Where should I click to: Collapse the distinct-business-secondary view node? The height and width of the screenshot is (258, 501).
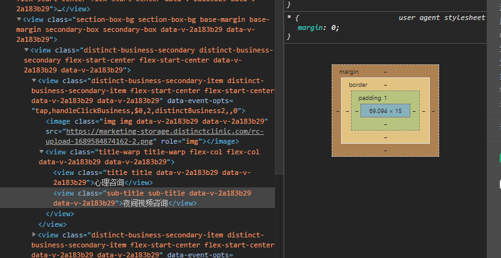(26, 50)
